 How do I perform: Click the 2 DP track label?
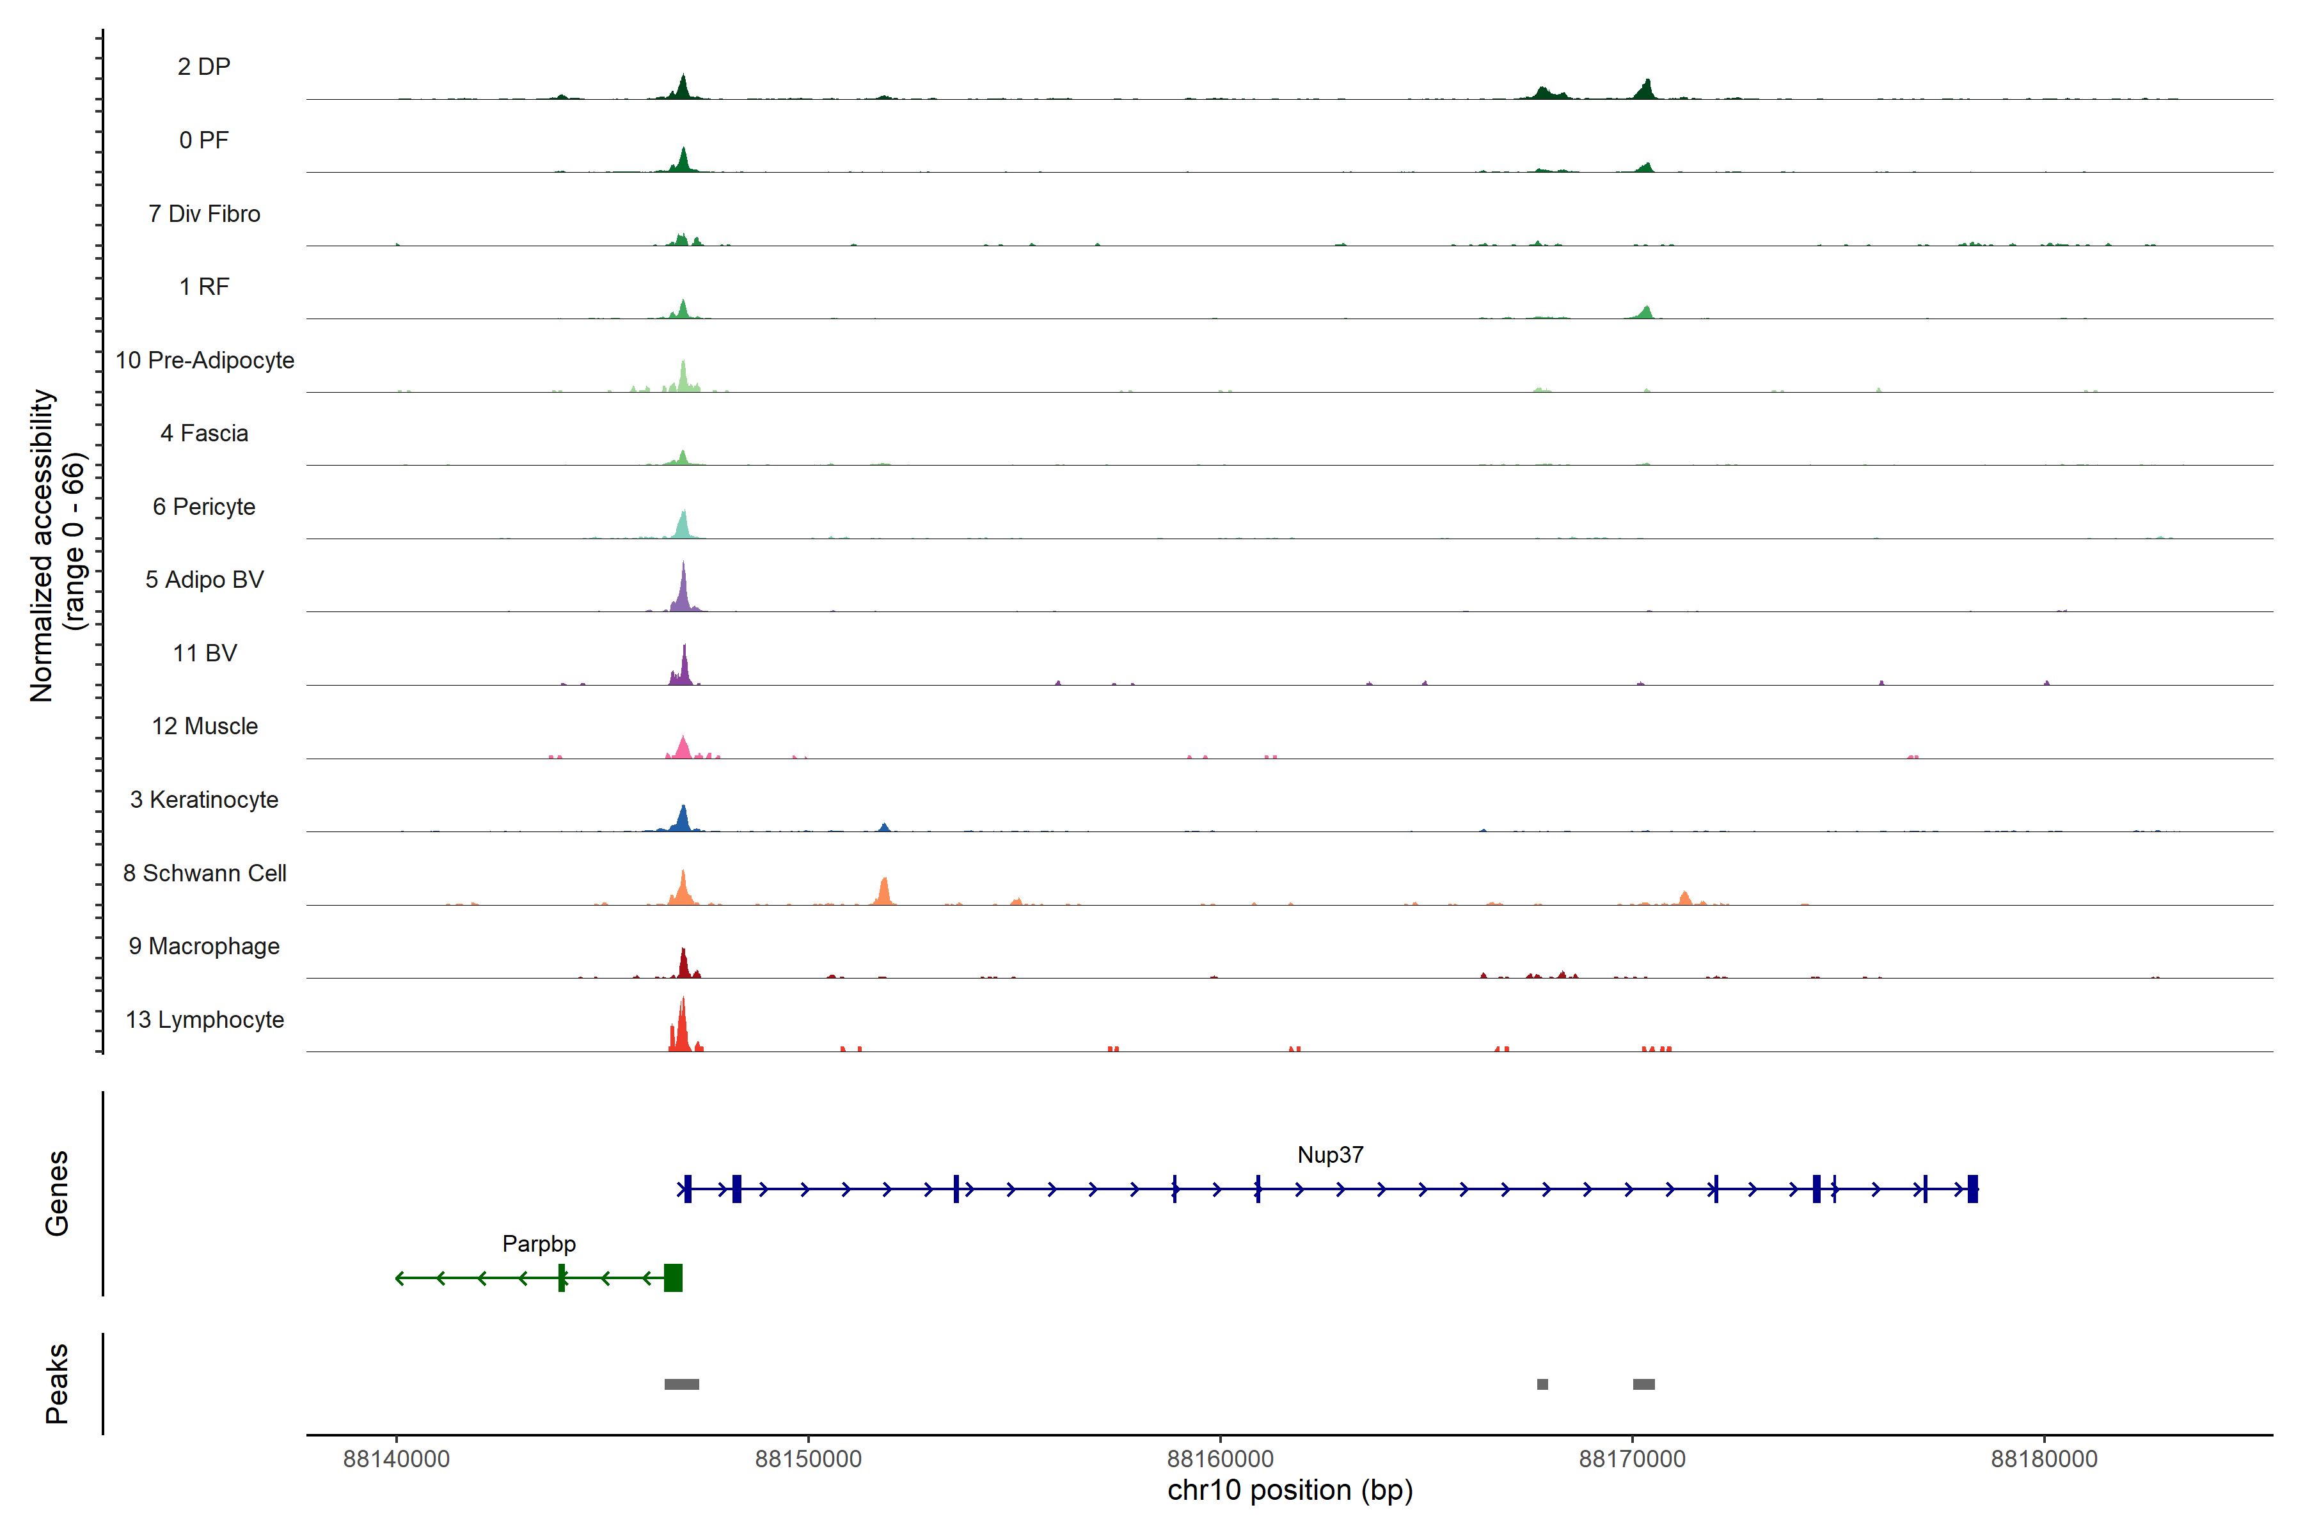coord(203,67)
